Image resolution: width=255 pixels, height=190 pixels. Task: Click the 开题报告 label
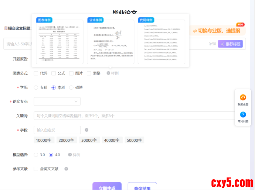pos(20,59)
